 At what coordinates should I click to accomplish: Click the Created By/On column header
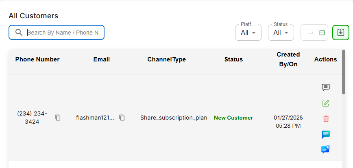288,59
